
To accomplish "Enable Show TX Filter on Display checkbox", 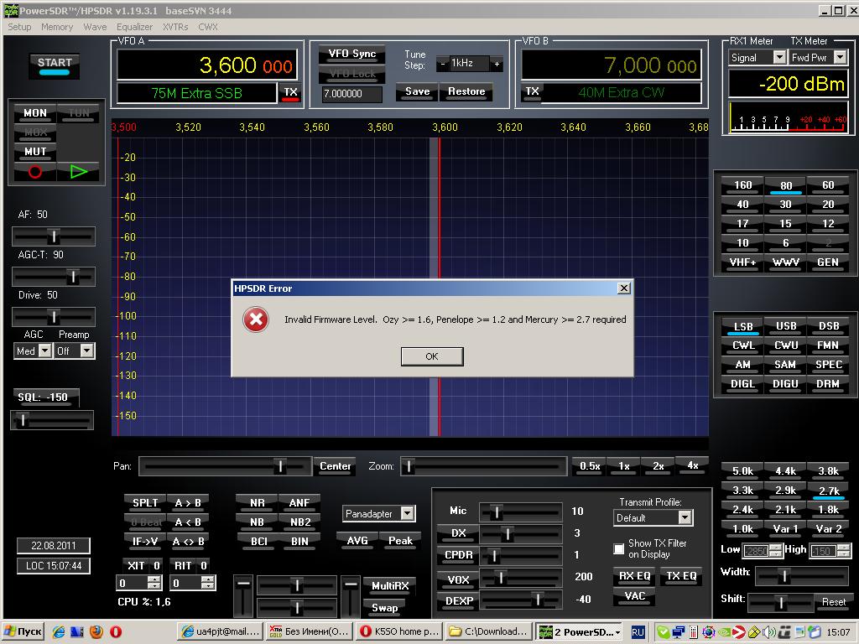I will pyautogui.click(x=619, y=549).
